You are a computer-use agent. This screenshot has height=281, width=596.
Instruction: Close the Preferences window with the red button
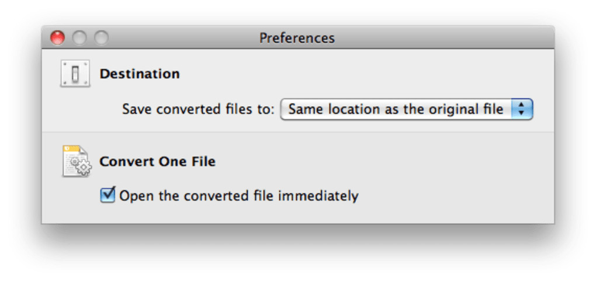57,38
